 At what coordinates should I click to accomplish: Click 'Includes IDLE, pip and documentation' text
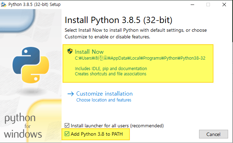pyautogui.click(x=111, y=69)
